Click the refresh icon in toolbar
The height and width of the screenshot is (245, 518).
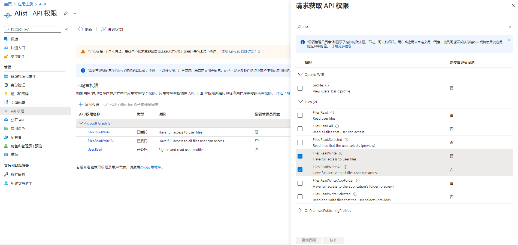click(81, 29)
